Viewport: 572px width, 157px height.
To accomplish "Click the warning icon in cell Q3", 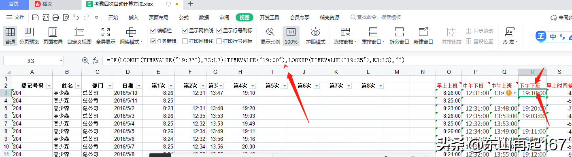I will point(509,93).
